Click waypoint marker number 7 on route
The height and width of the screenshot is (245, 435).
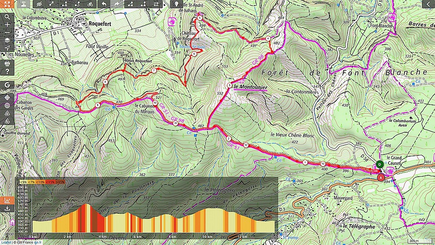(x=154, y=71)
